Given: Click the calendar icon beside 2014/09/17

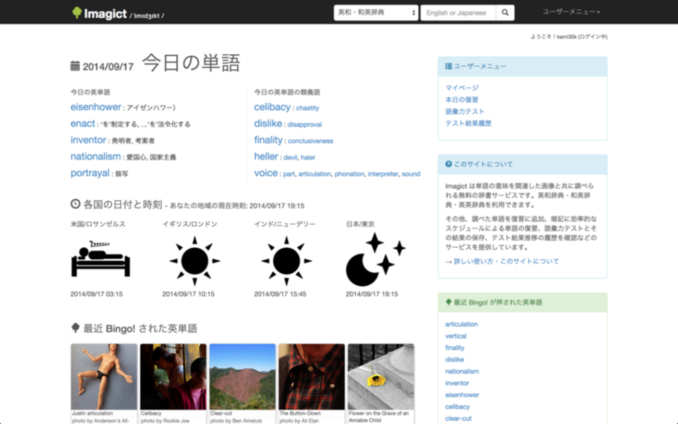Looking at the screenshot, I should (75, 66).
